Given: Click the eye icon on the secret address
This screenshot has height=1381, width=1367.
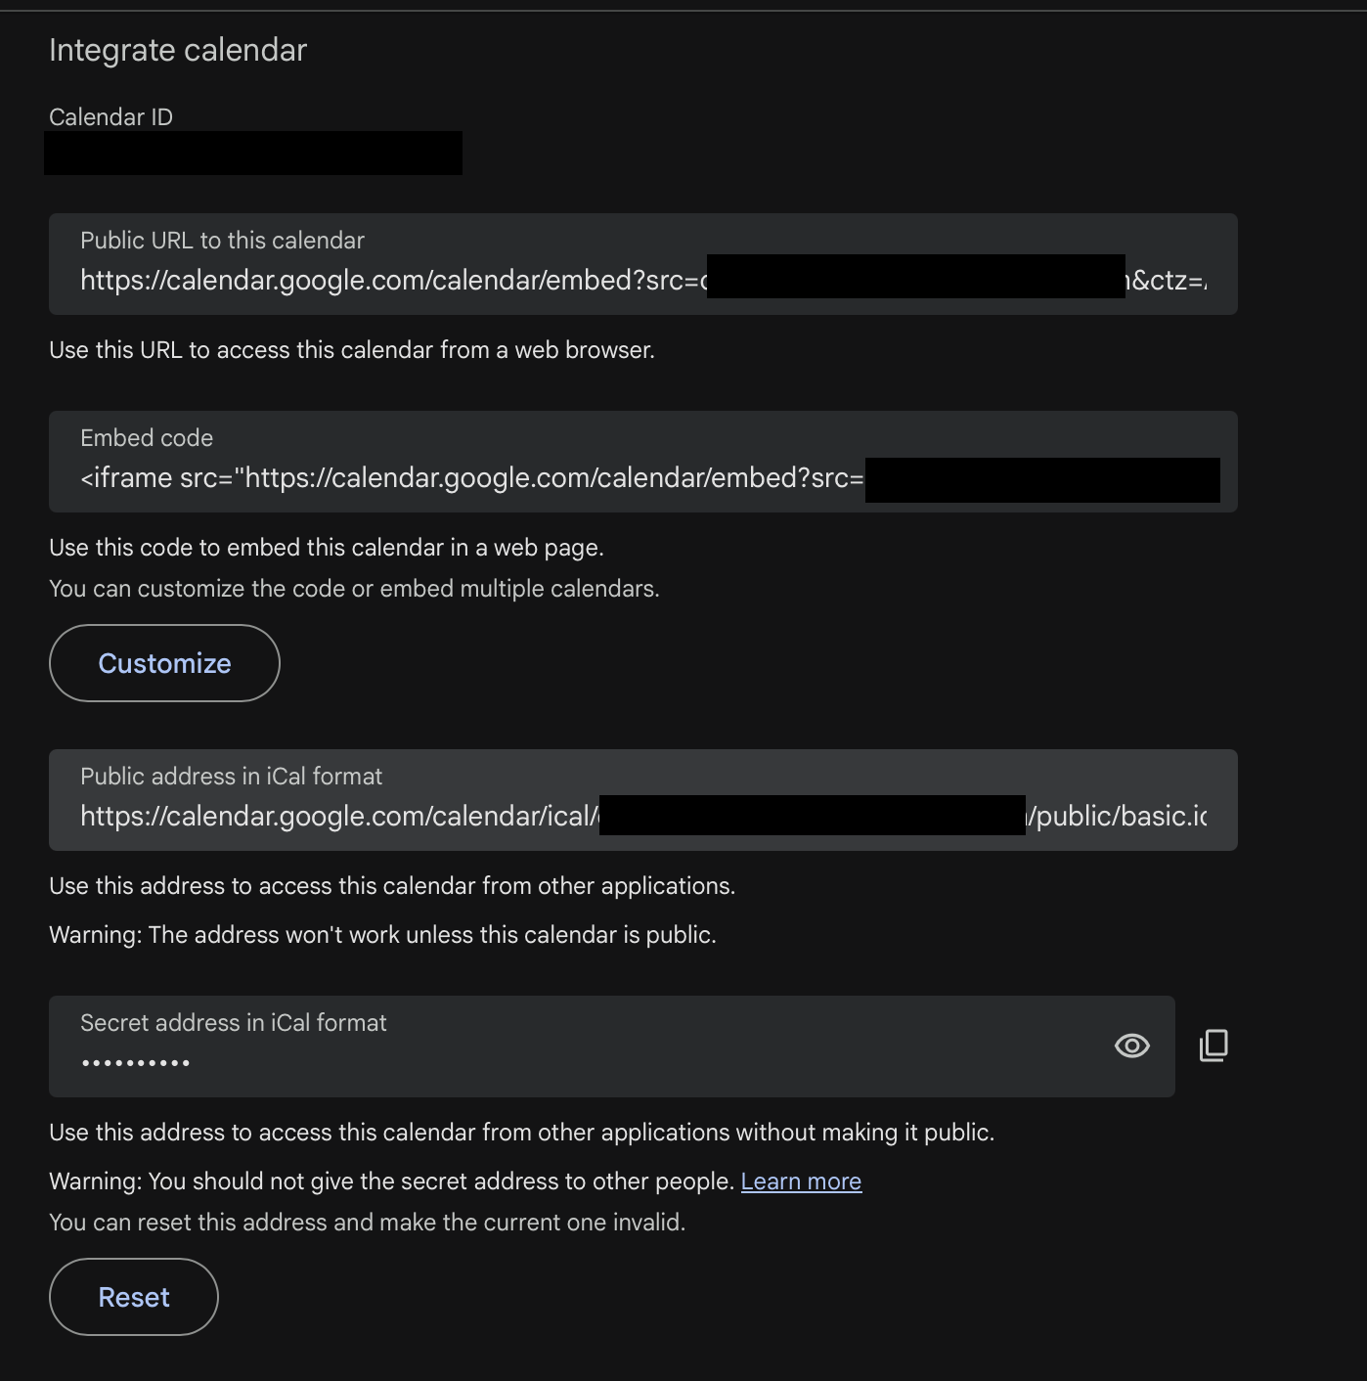Looking at the screenshot, I should (1131, 1046).
